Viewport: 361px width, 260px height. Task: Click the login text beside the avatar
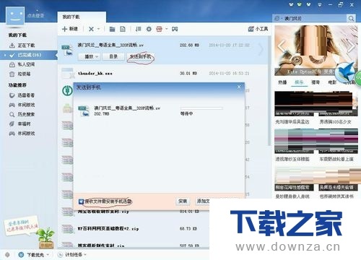(x=35, y=16)
